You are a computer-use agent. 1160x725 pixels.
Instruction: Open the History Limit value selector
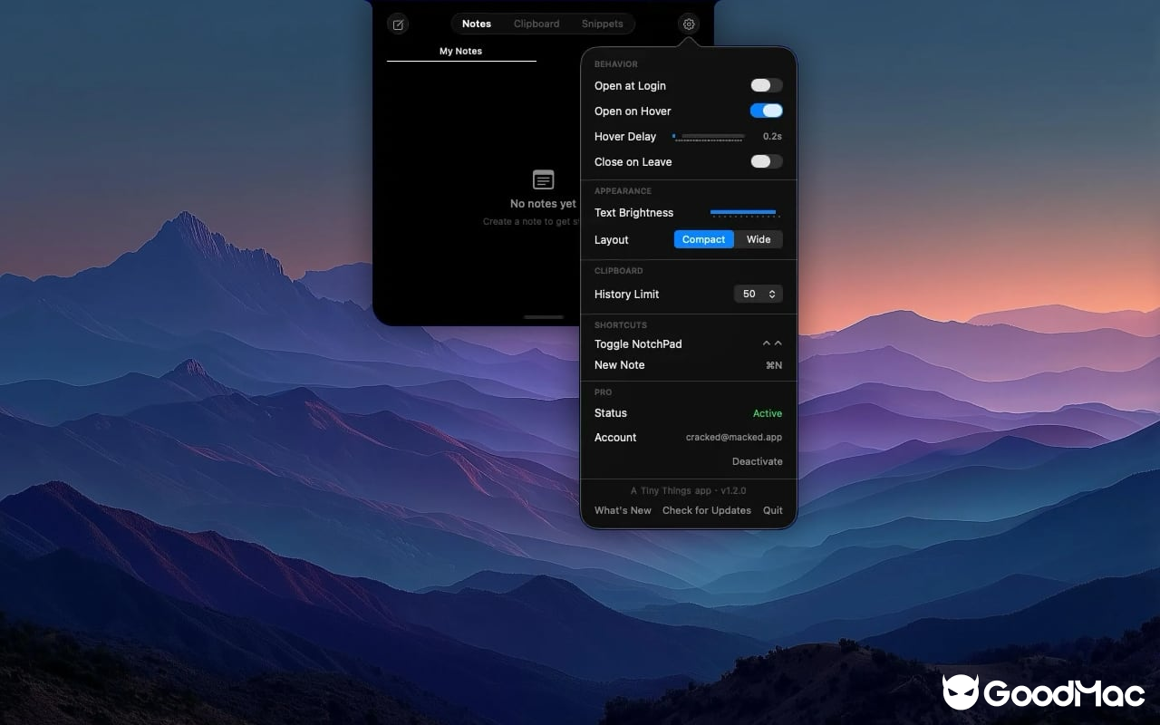point(758,294)
